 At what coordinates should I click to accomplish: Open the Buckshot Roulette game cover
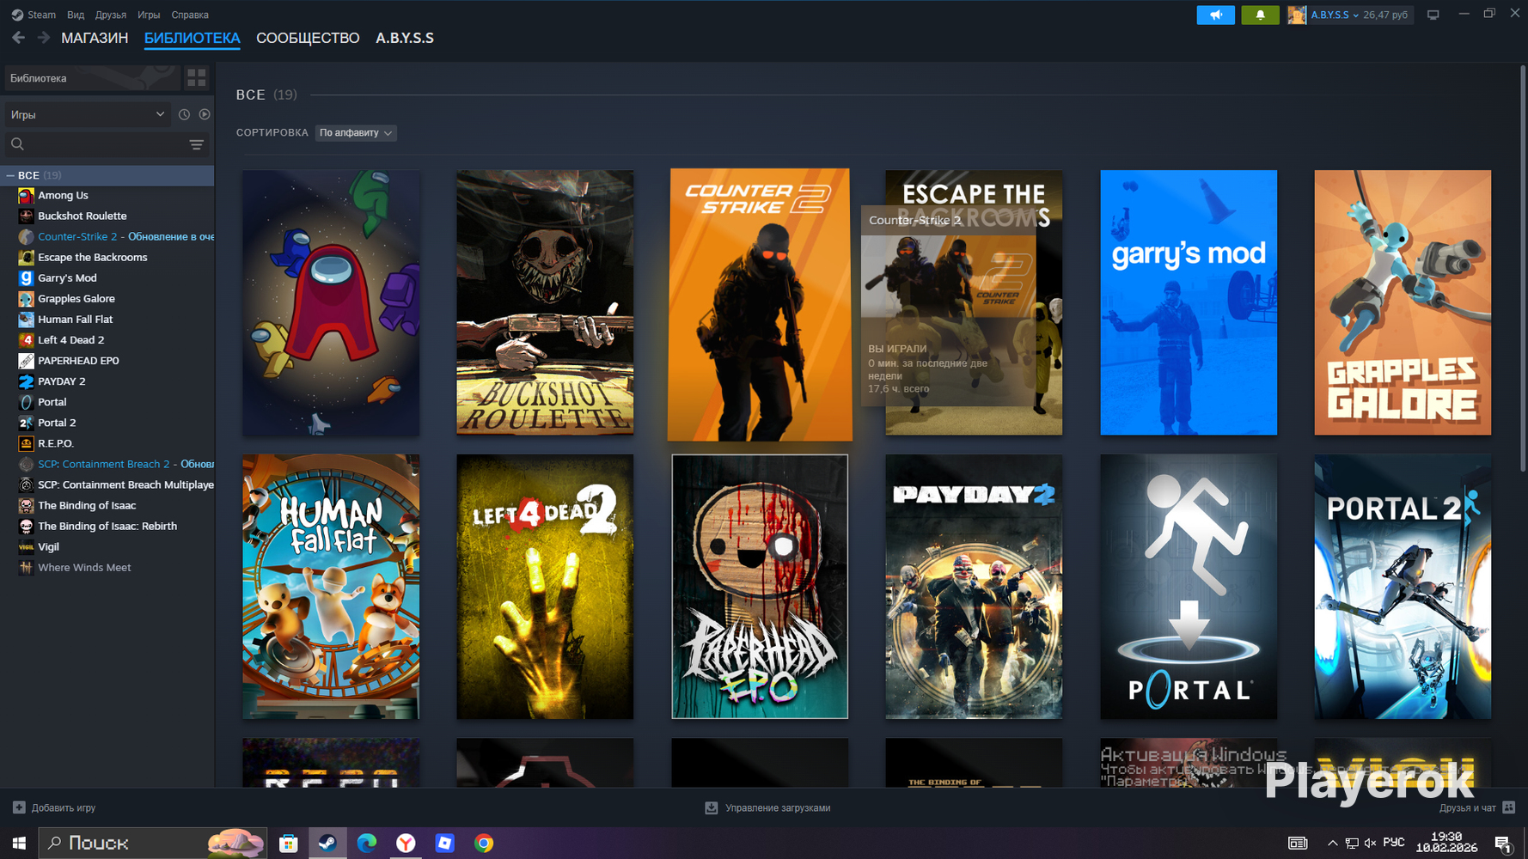pyautogui.click(x=545, y=302)
